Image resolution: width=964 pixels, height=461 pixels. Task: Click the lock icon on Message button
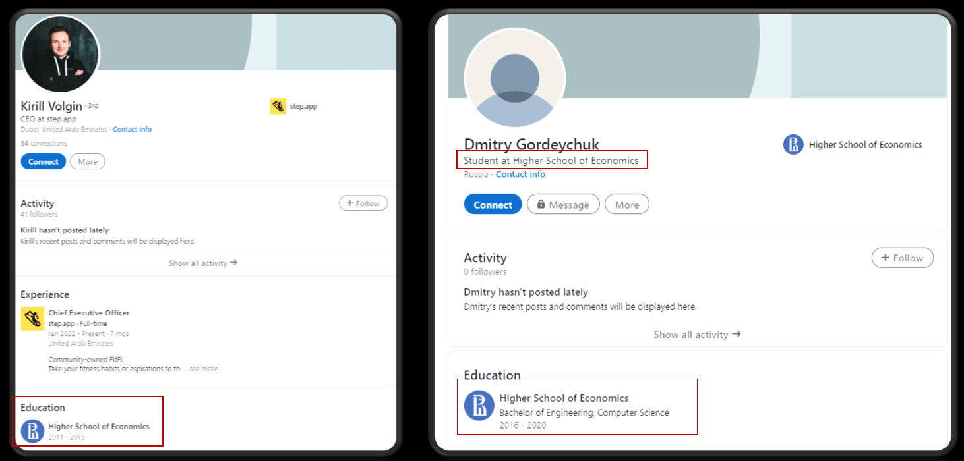[541, 204]
